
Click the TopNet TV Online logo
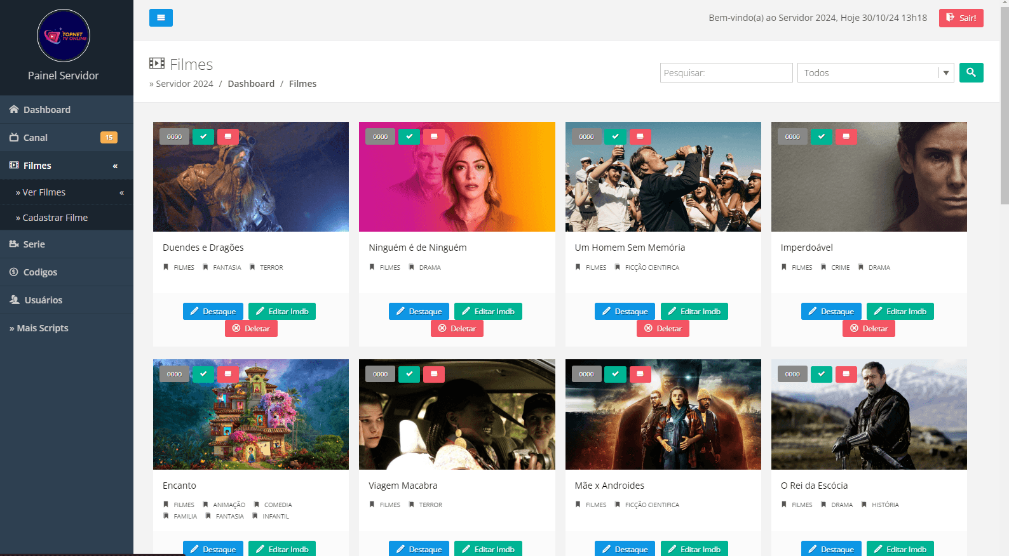click(64, 36)
